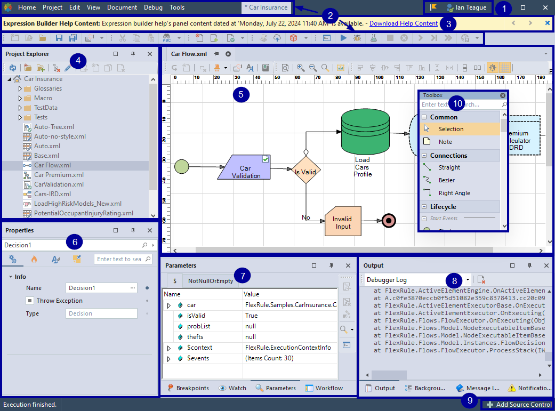Run the project with the Play icon
Viewport: 555px width, 411px height.
[343, 38]
